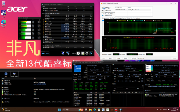180x112 pixels.
Task: Click the blue info icon in the lower-left dark window
Action: [x=6, y=74]
